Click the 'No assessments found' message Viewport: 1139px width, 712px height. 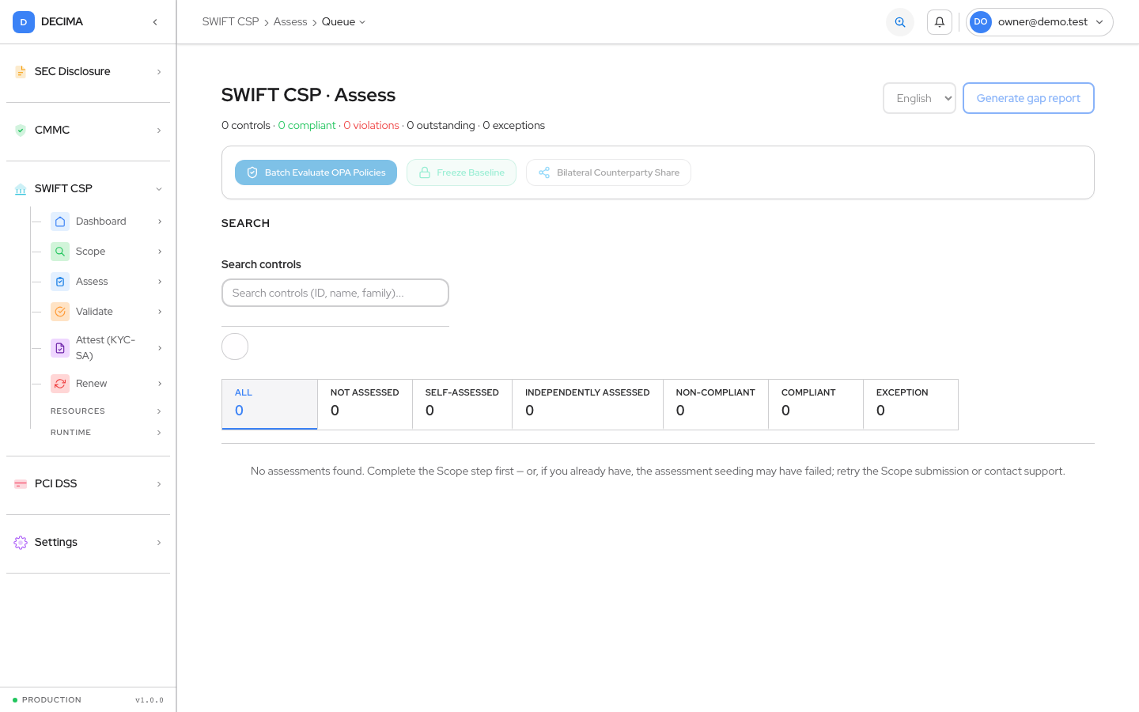tap(658, 472)
